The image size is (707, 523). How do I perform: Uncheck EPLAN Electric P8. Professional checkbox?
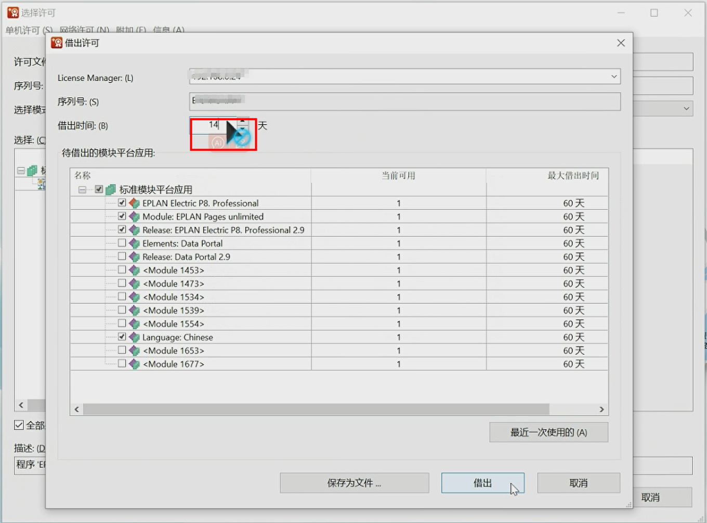click(122, 203)
